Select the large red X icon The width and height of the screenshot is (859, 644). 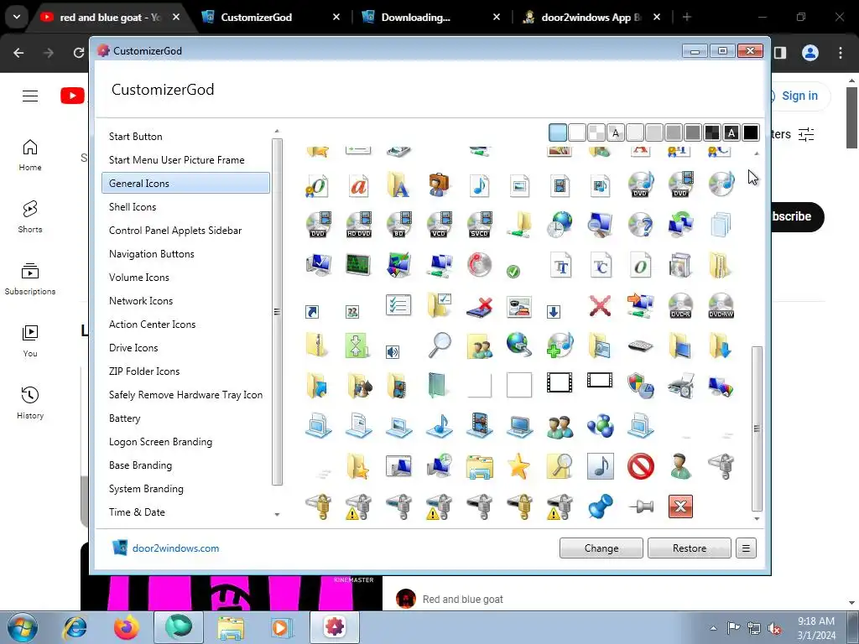(600, 305)
